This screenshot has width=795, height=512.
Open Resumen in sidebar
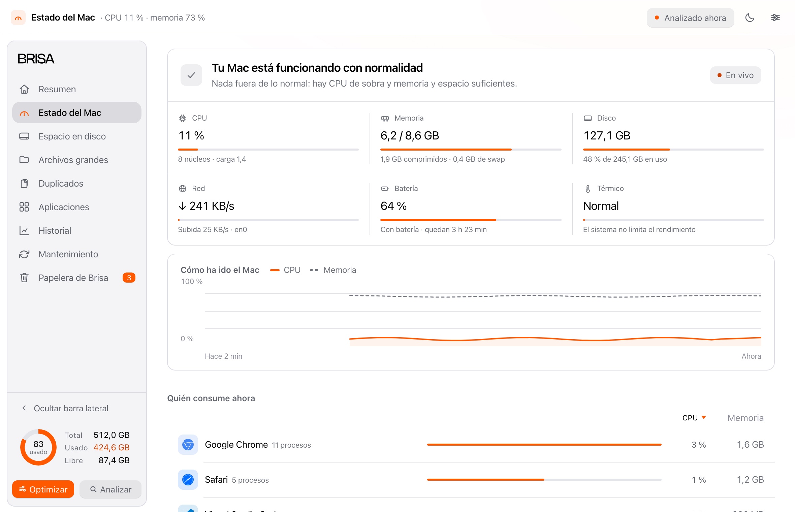(77, 89)
